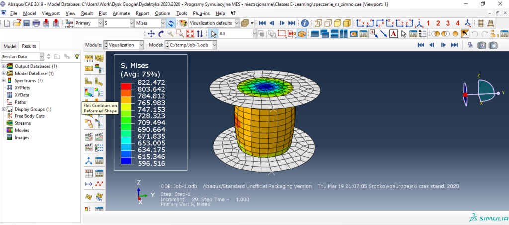Switch to the Model tab
This screenshot has width=509, height=225.
[x=10, y=46]
